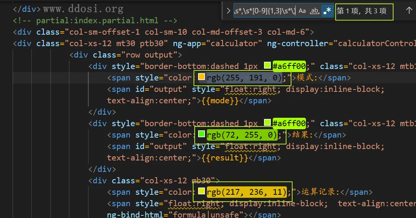The image size is (416, 218).
Task: Click the find regex input field
Action: click(x=264, y=11)
